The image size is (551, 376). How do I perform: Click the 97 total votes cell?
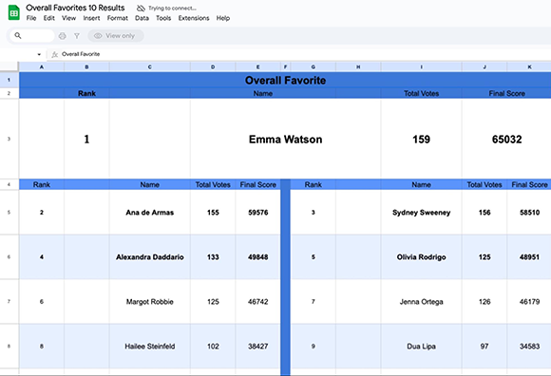(x=484, y=347)
